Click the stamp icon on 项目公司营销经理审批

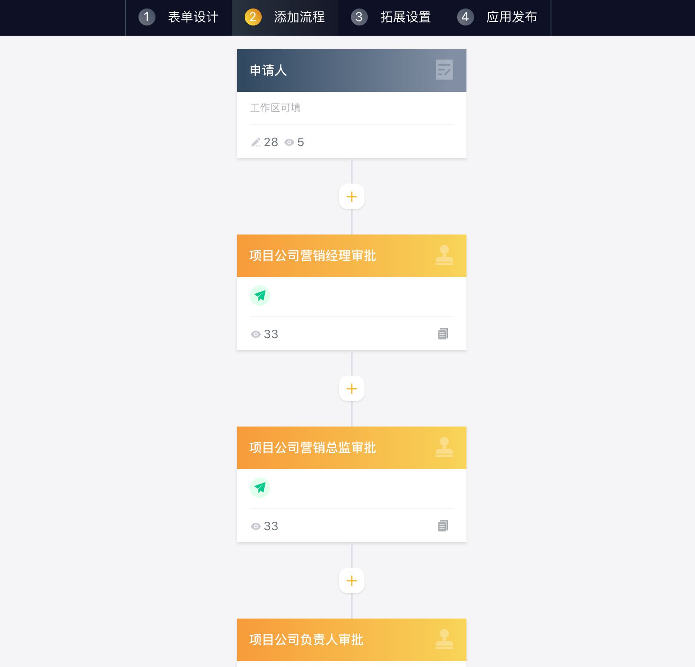click(444, 255)
